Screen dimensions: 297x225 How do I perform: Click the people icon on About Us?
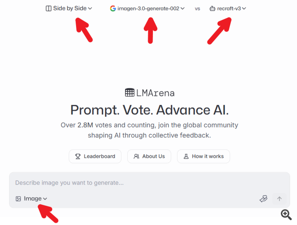click(137, 156)
